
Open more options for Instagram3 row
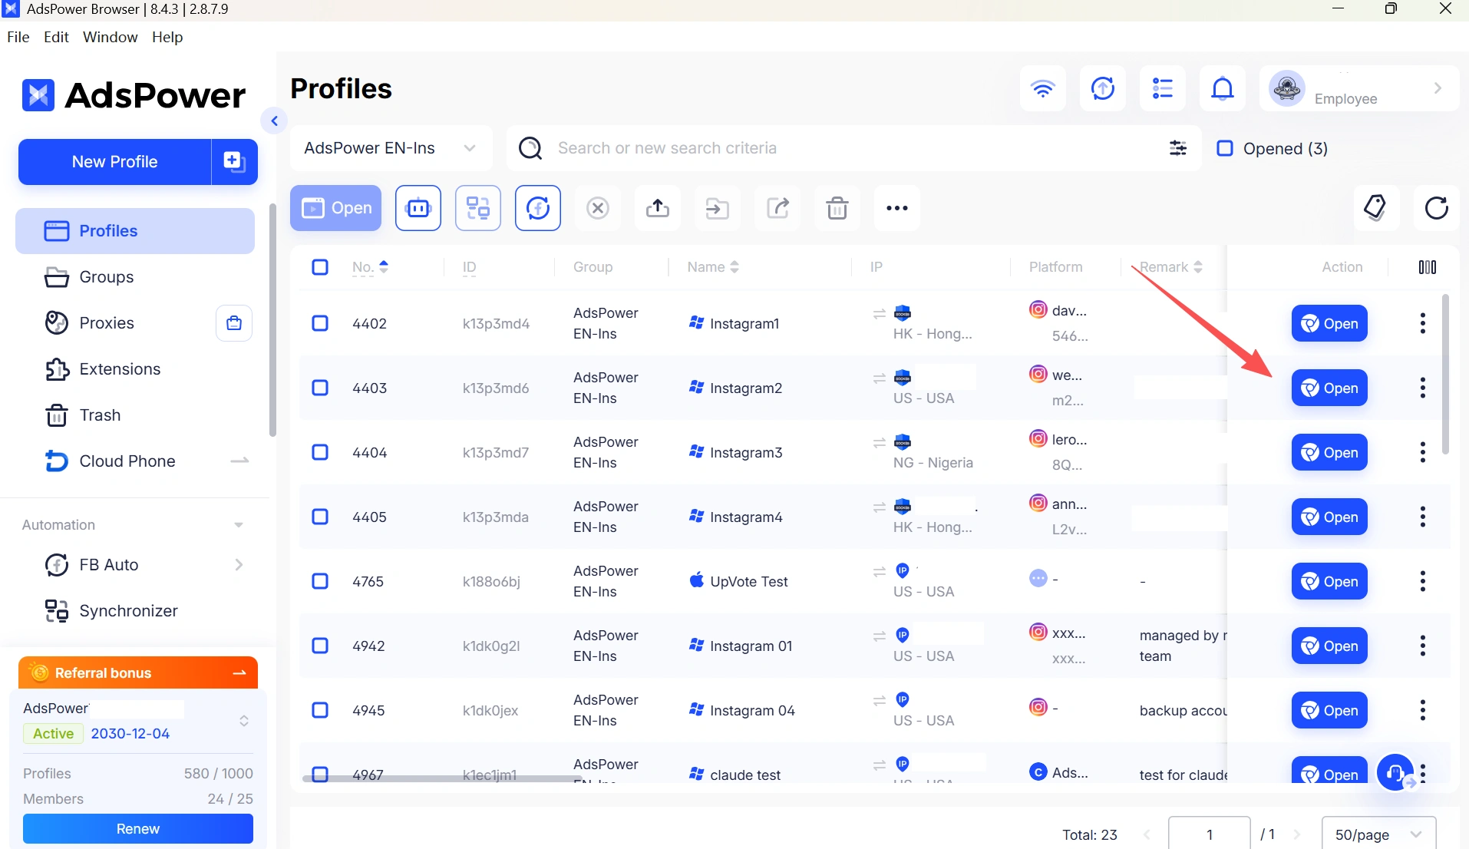(1423, 452)
